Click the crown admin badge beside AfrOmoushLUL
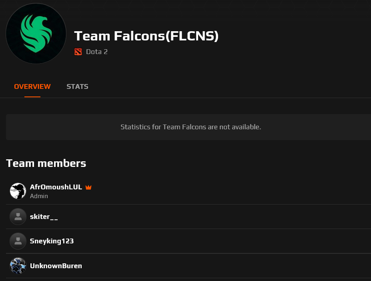Screen dimensions: 371x281 (x=88, y=187)
